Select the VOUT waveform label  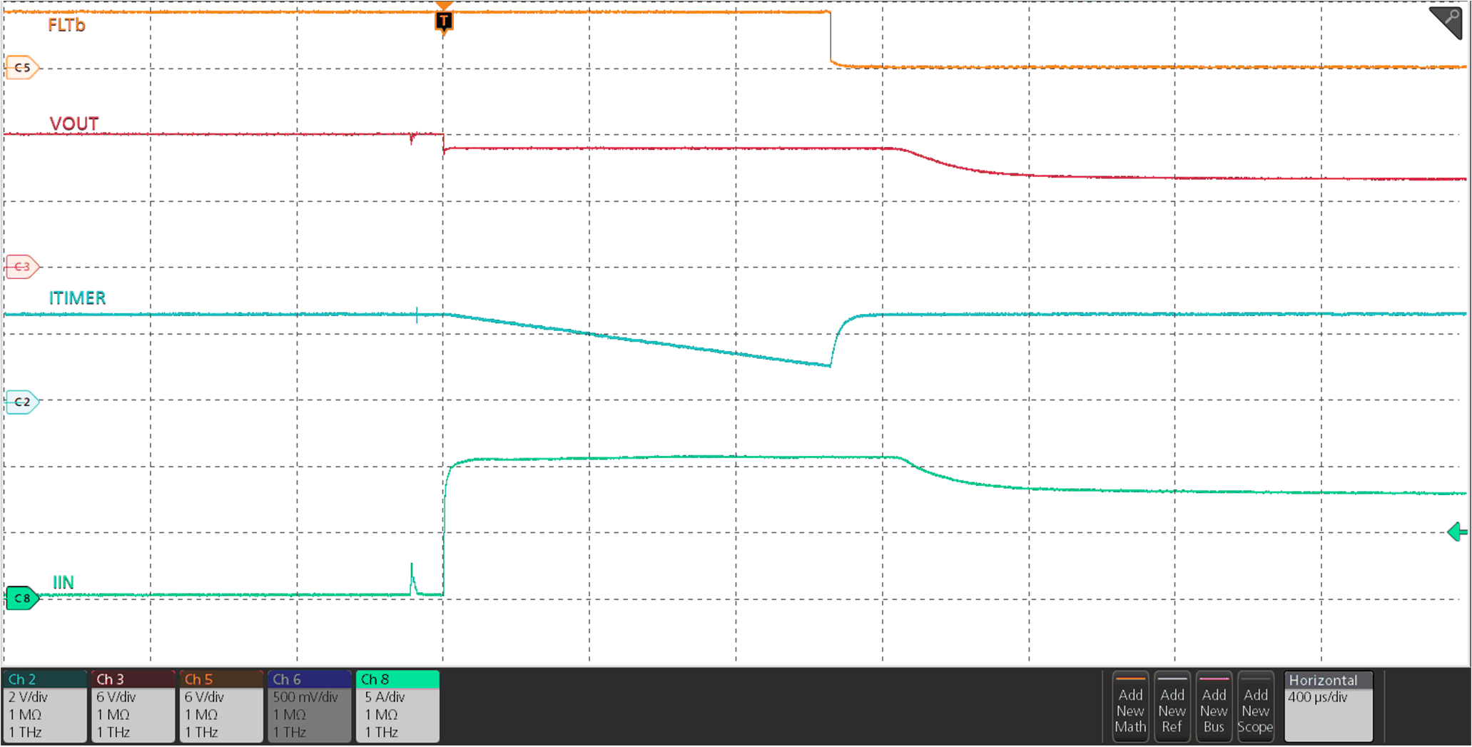[x=73, y=123]
